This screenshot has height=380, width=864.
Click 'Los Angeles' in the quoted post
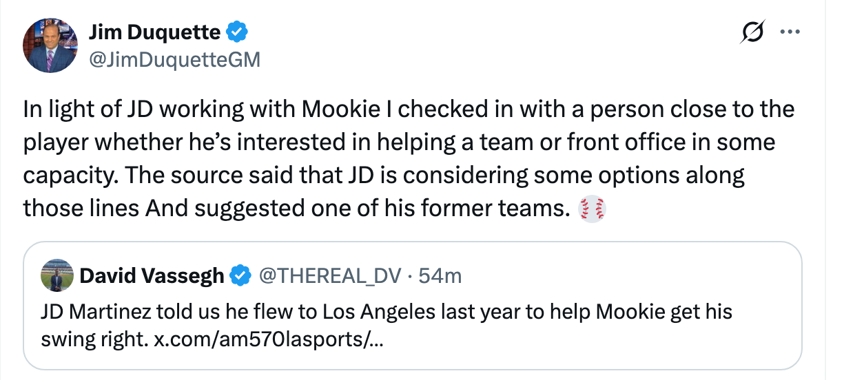(x=376, y=313)
